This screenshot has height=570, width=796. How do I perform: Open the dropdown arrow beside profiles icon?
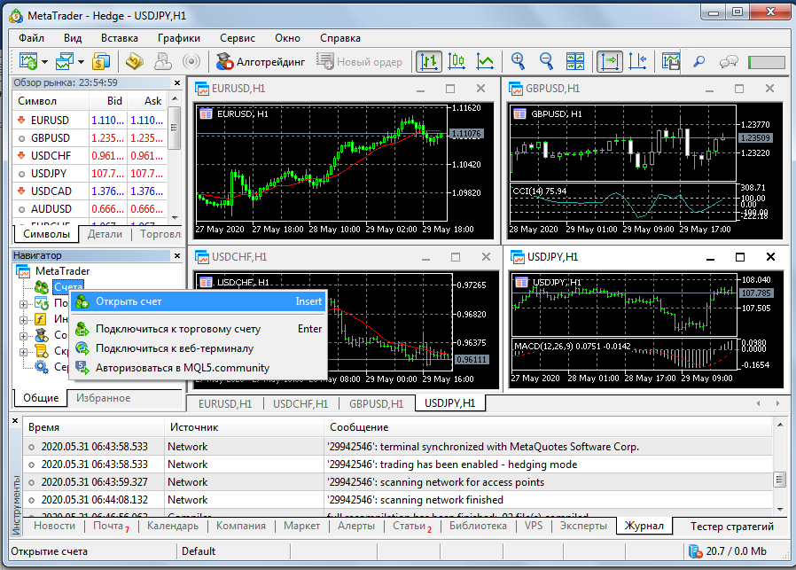82,62
